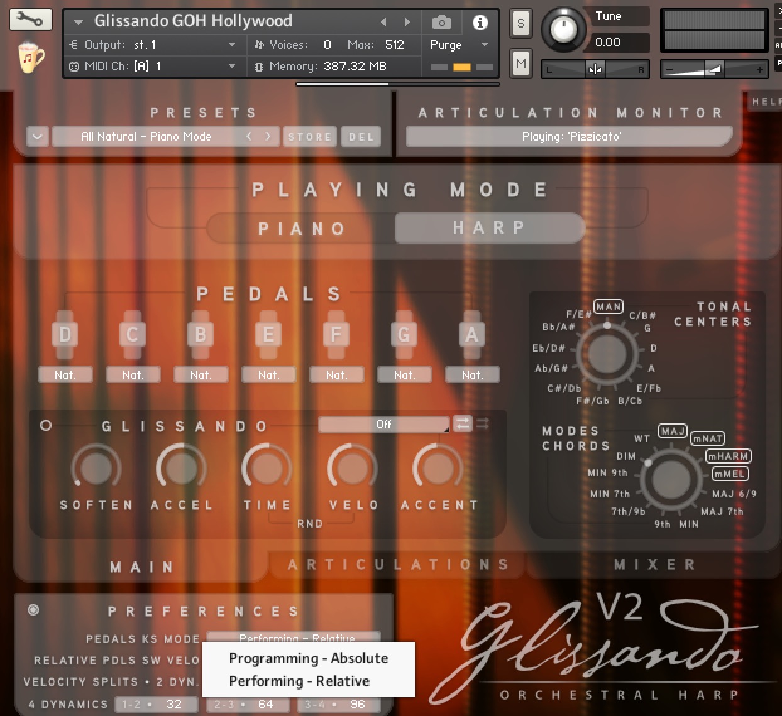Select the mHARM mode toggle
782x716 pixels.
coord(728,456)
